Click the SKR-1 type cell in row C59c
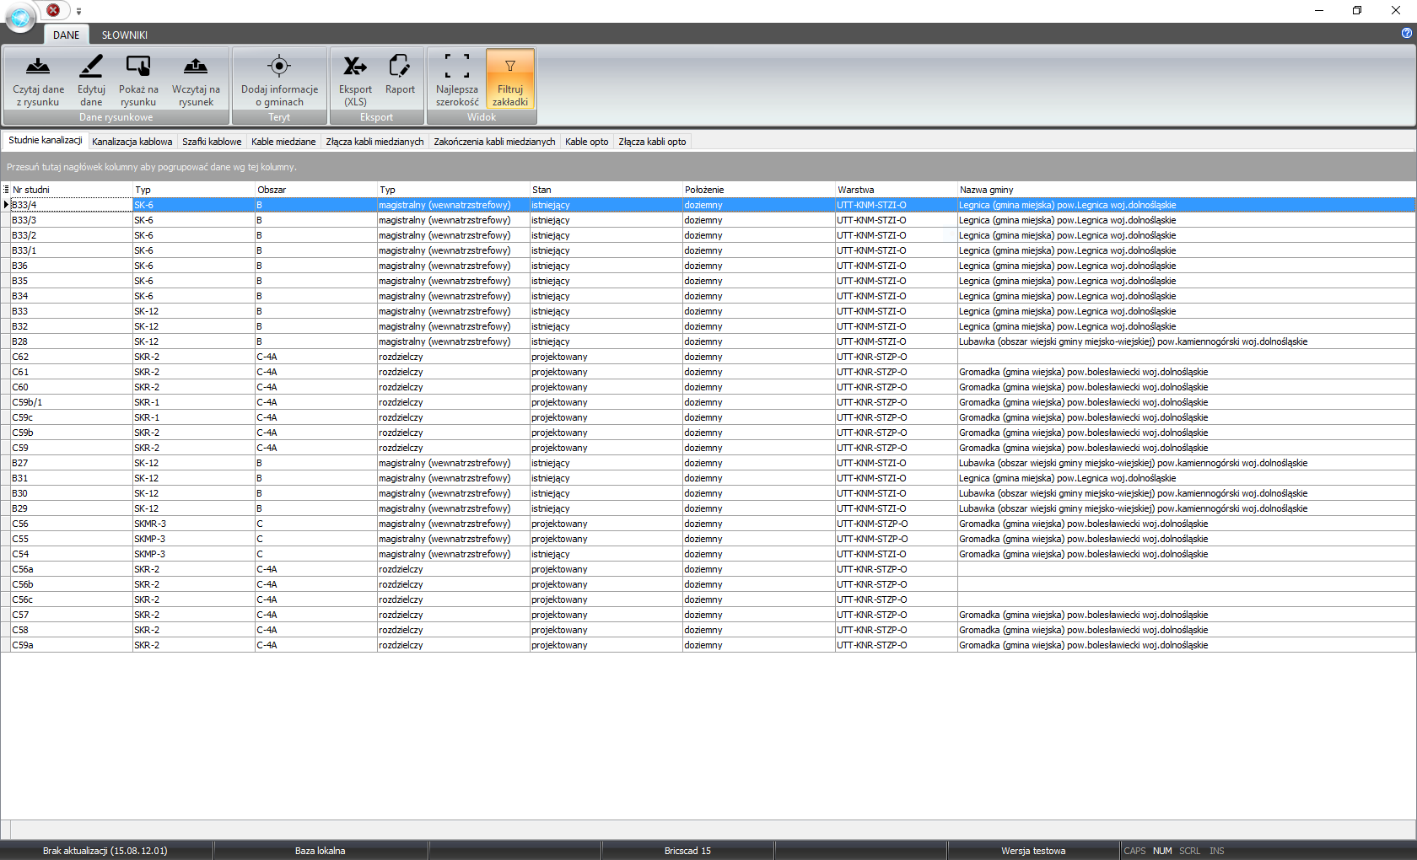 tap(194, 417)
